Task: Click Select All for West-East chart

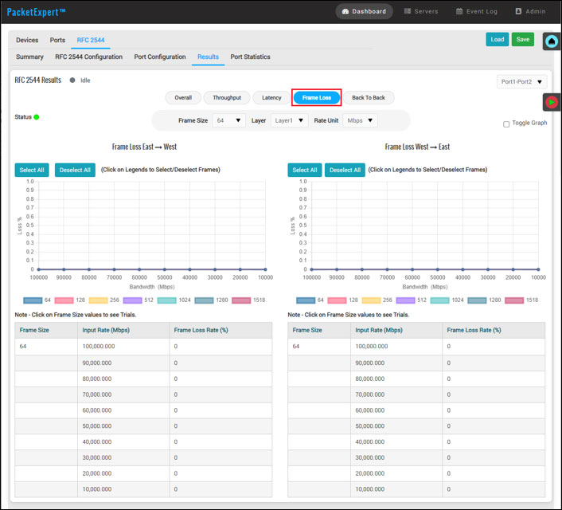Action: pos(305,170)
